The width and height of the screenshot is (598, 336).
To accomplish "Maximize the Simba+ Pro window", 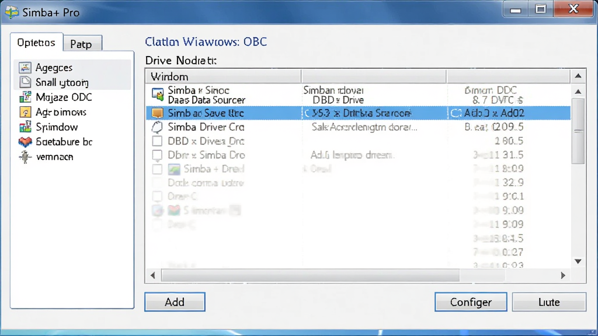I will (540, 9).
